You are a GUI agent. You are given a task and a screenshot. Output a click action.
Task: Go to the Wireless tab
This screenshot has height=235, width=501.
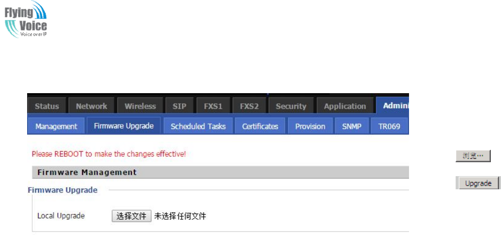[x=140, y=106]
